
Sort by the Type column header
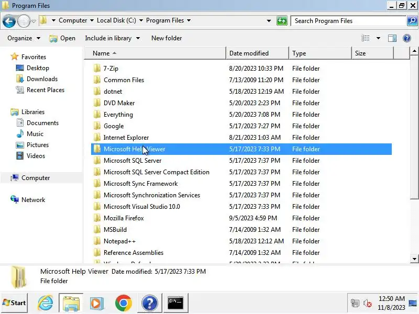click(x=320, y=53)
